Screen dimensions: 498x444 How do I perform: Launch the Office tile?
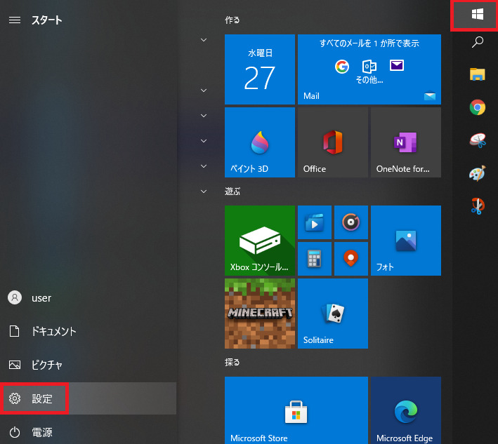click(x=333, y=142)
